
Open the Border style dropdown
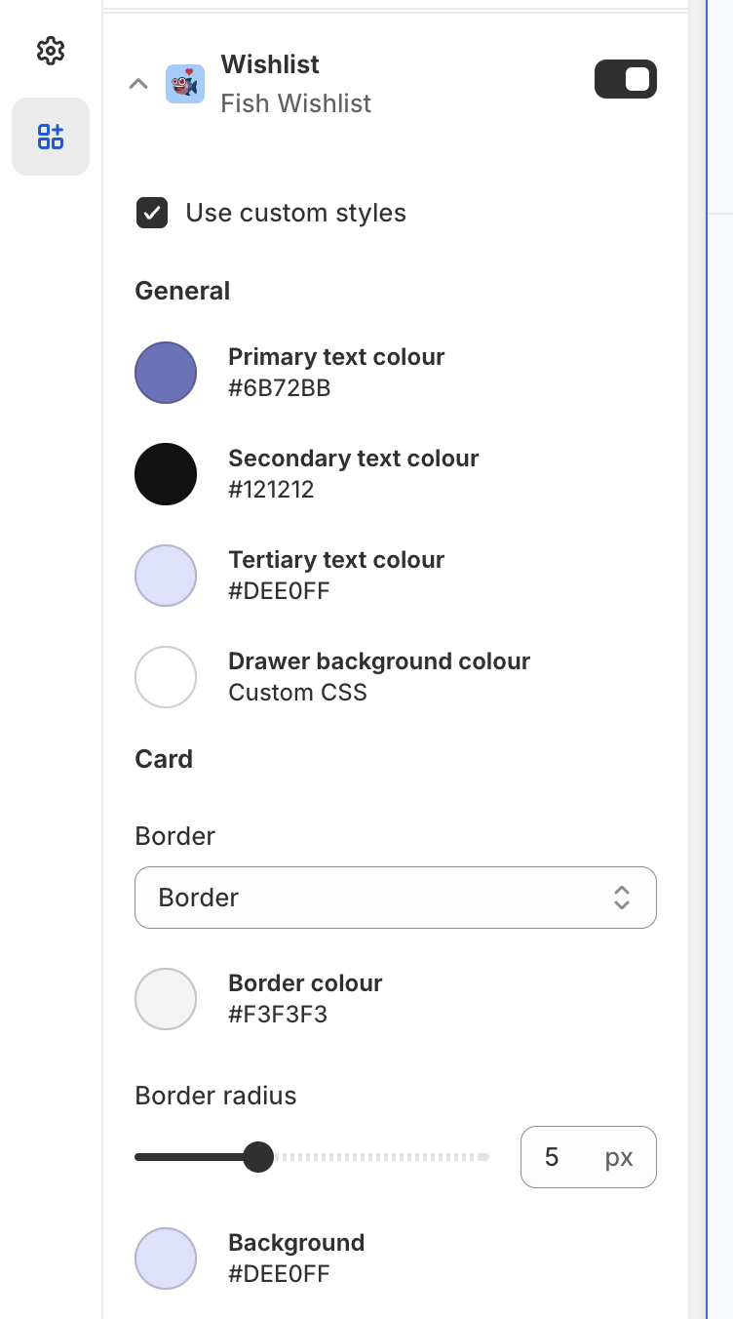(x=395, y=898)
